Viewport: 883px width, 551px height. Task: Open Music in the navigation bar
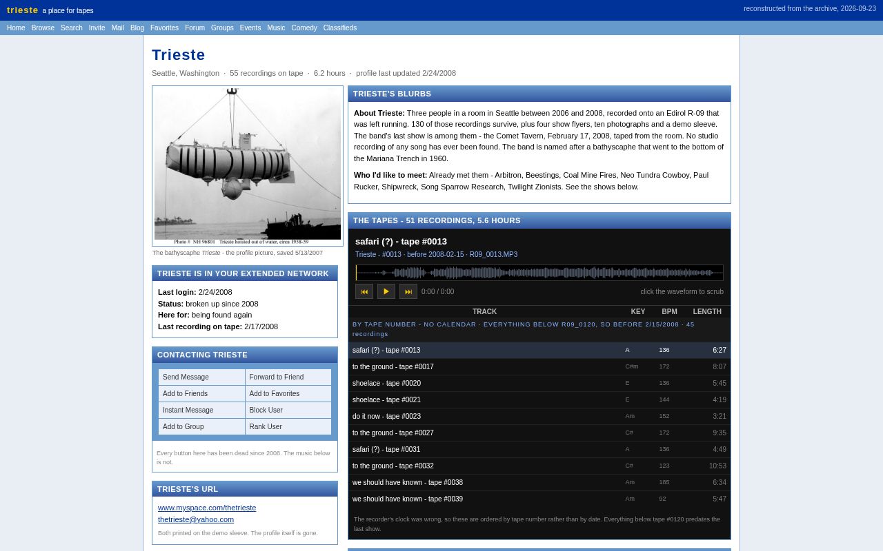click(276, 28)
